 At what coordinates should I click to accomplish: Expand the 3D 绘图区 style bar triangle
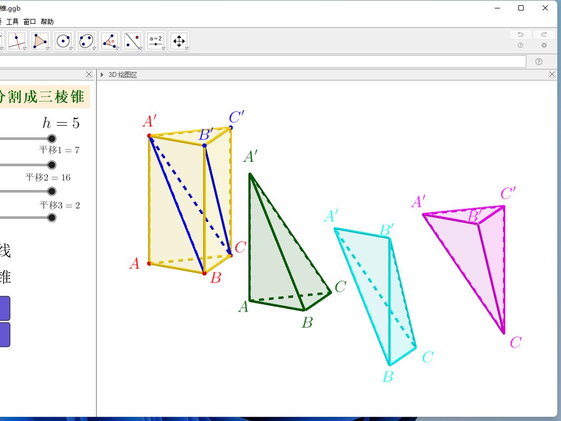102,75
